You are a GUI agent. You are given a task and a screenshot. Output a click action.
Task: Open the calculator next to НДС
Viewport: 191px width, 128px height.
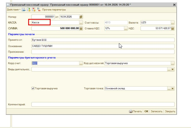click(172, 28)
